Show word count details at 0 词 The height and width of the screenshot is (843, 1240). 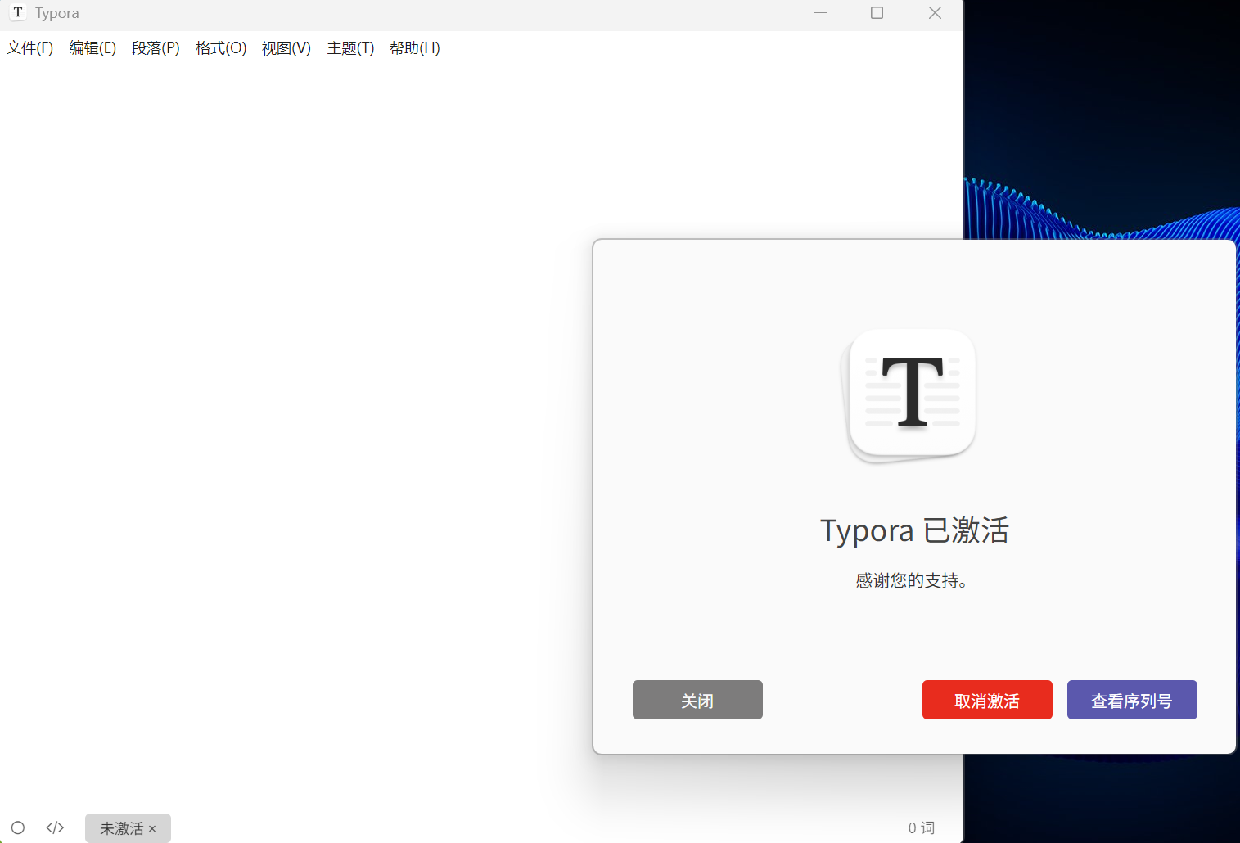click(922, 828)
